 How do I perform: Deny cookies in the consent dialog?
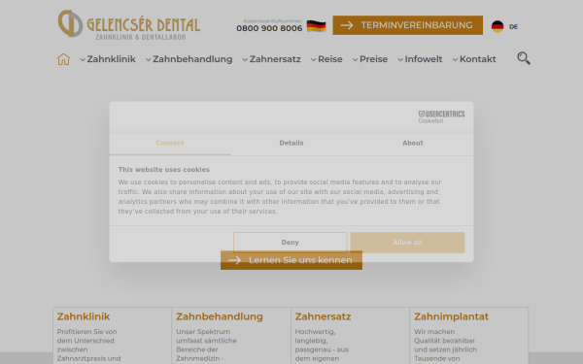coord(290,242)
